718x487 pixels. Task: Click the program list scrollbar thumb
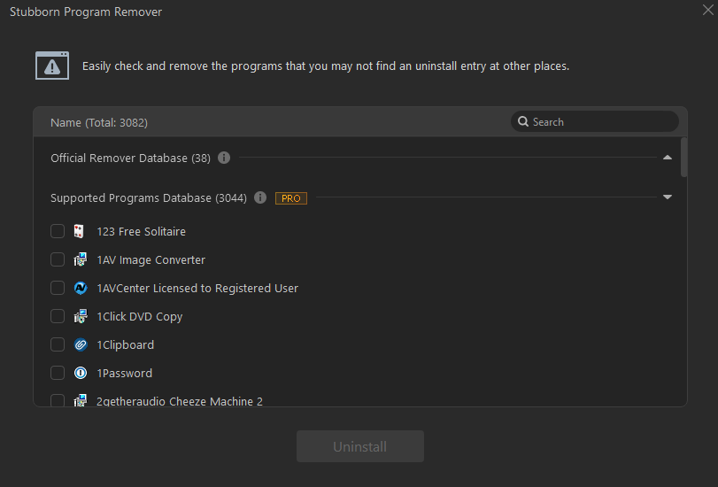click(684, 157)
